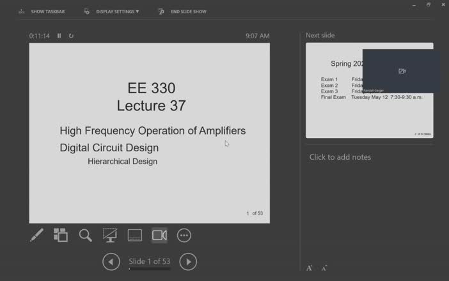The image size is (449, 281).
Task: Select the pen and laser pointer tools
Action: coord(36,235)
